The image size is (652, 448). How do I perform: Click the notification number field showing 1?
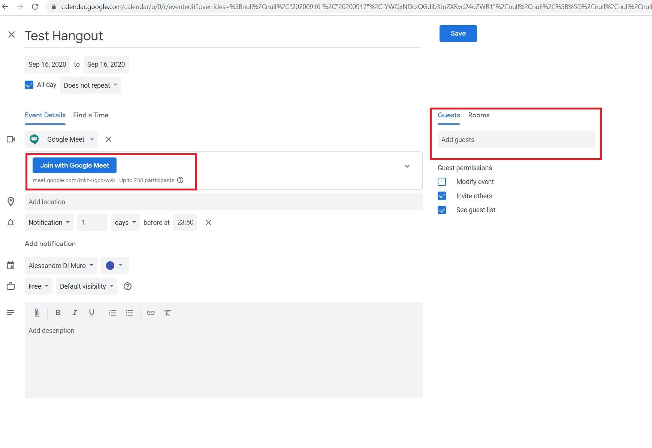point(92,222)
